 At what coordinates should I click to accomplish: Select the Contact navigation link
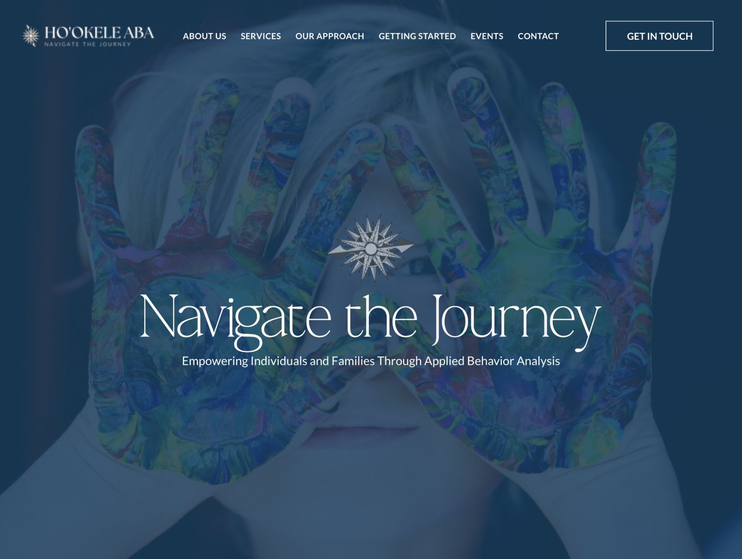click(x=538, y=36)
